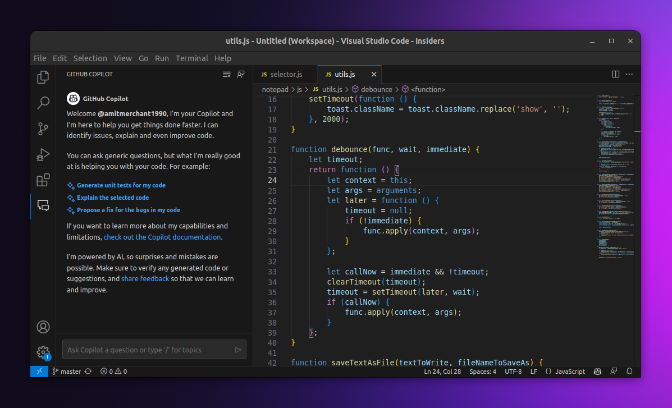
Task: Open the Accounts icon at bottom left
Action: coord(43,327)
